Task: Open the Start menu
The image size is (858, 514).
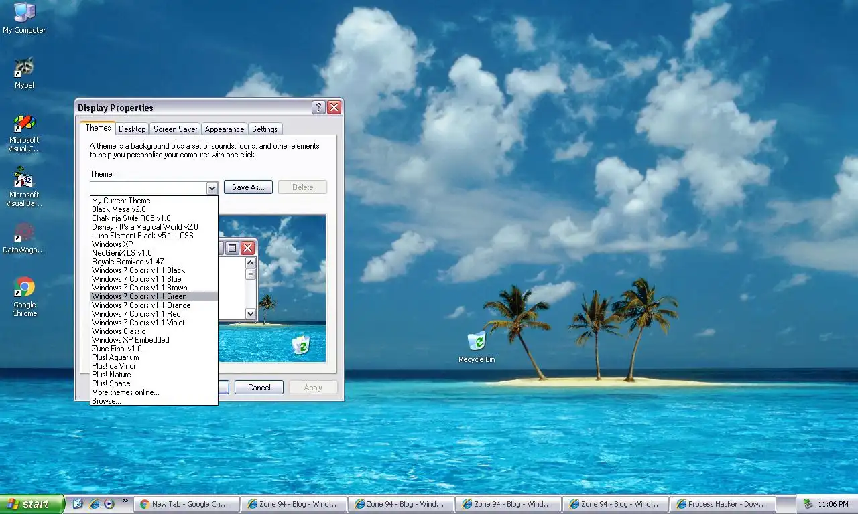Action: tap(32, 504)
